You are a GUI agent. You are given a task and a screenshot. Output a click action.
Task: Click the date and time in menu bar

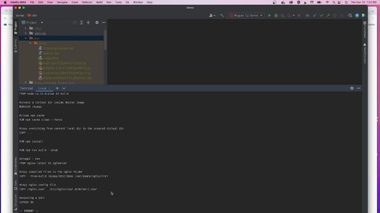[364, 2]
